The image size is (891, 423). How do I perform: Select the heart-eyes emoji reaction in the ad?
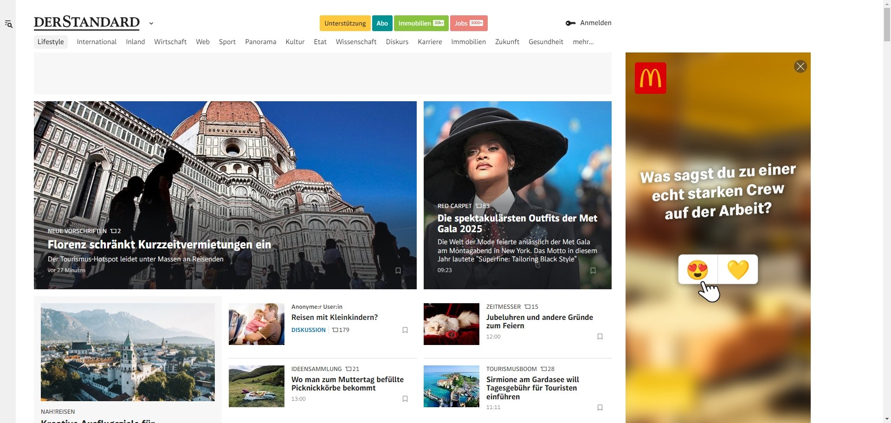point(698,269)
